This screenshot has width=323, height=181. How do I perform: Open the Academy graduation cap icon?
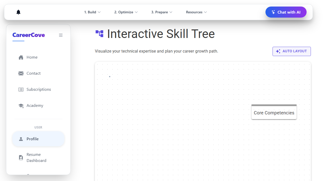click(21, 106)
